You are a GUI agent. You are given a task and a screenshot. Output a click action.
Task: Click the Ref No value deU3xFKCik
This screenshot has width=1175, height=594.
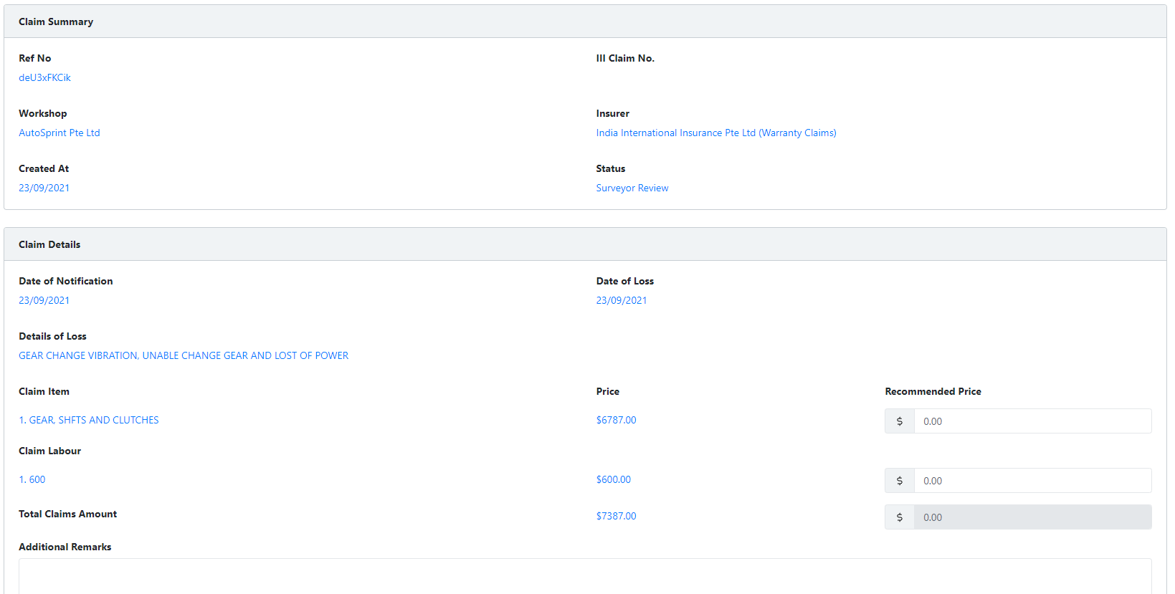tap(44, 77)
